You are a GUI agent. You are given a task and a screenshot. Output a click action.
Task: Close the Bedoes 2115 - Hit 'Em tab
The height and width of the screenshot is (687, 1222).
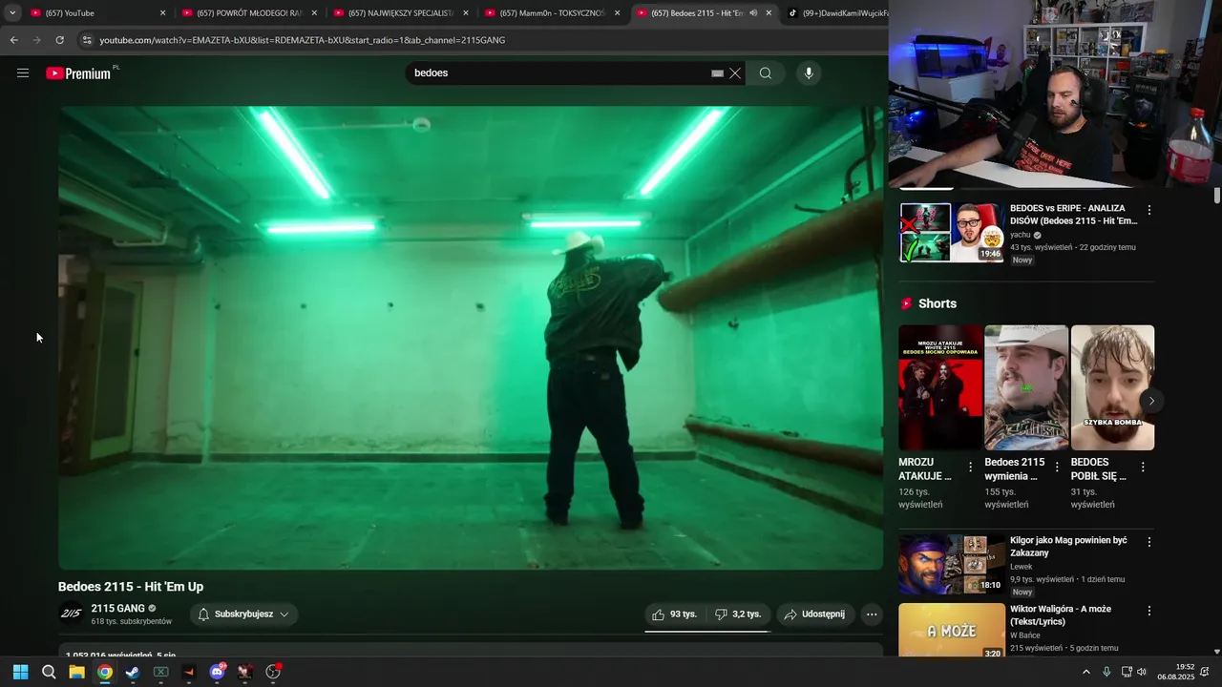click(769, 13)
